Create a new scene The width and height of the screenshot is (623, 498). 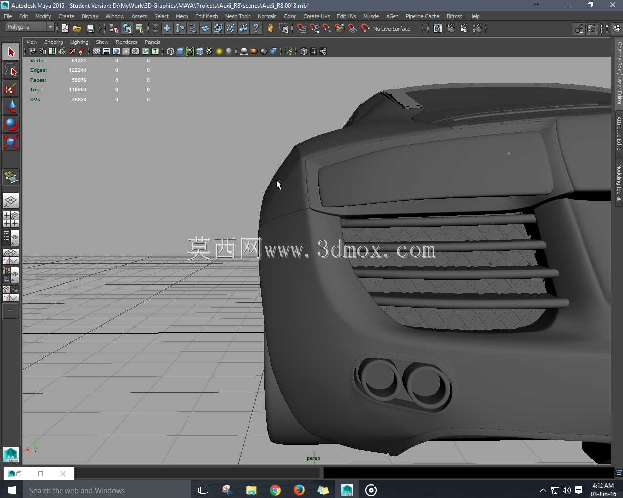coord(65,29)
